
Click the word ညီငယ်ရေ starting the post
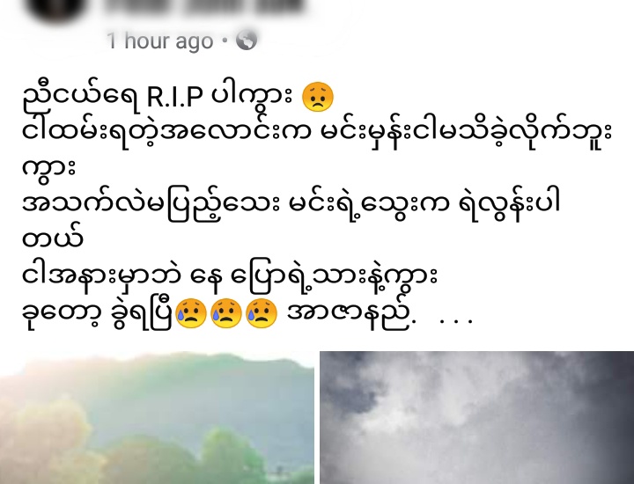(81, 97)
